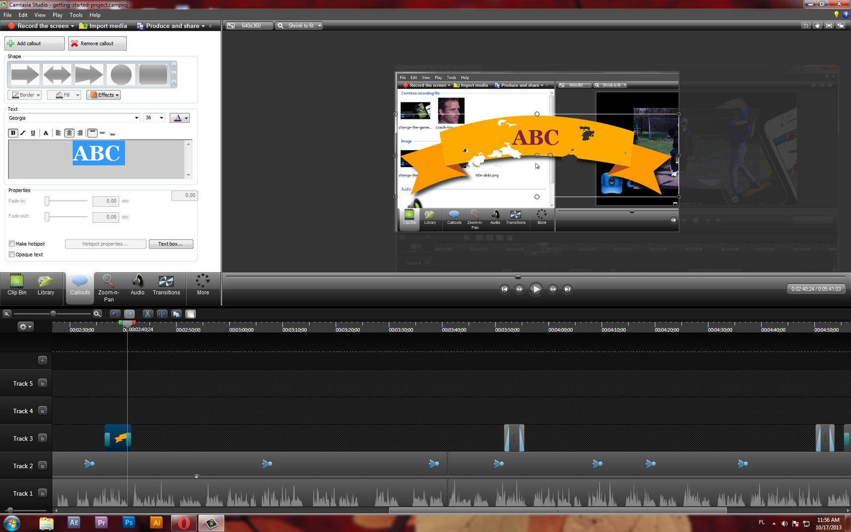Lock Track 1
Viewport: 851px width, 532px height.
[43, 493]
